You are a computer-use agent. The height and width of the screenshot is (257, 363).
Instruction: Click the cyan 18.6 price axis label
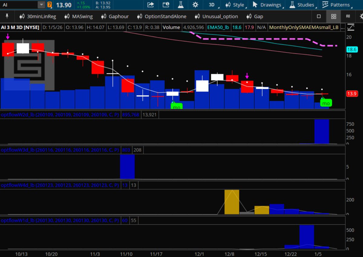pos(352,49)
